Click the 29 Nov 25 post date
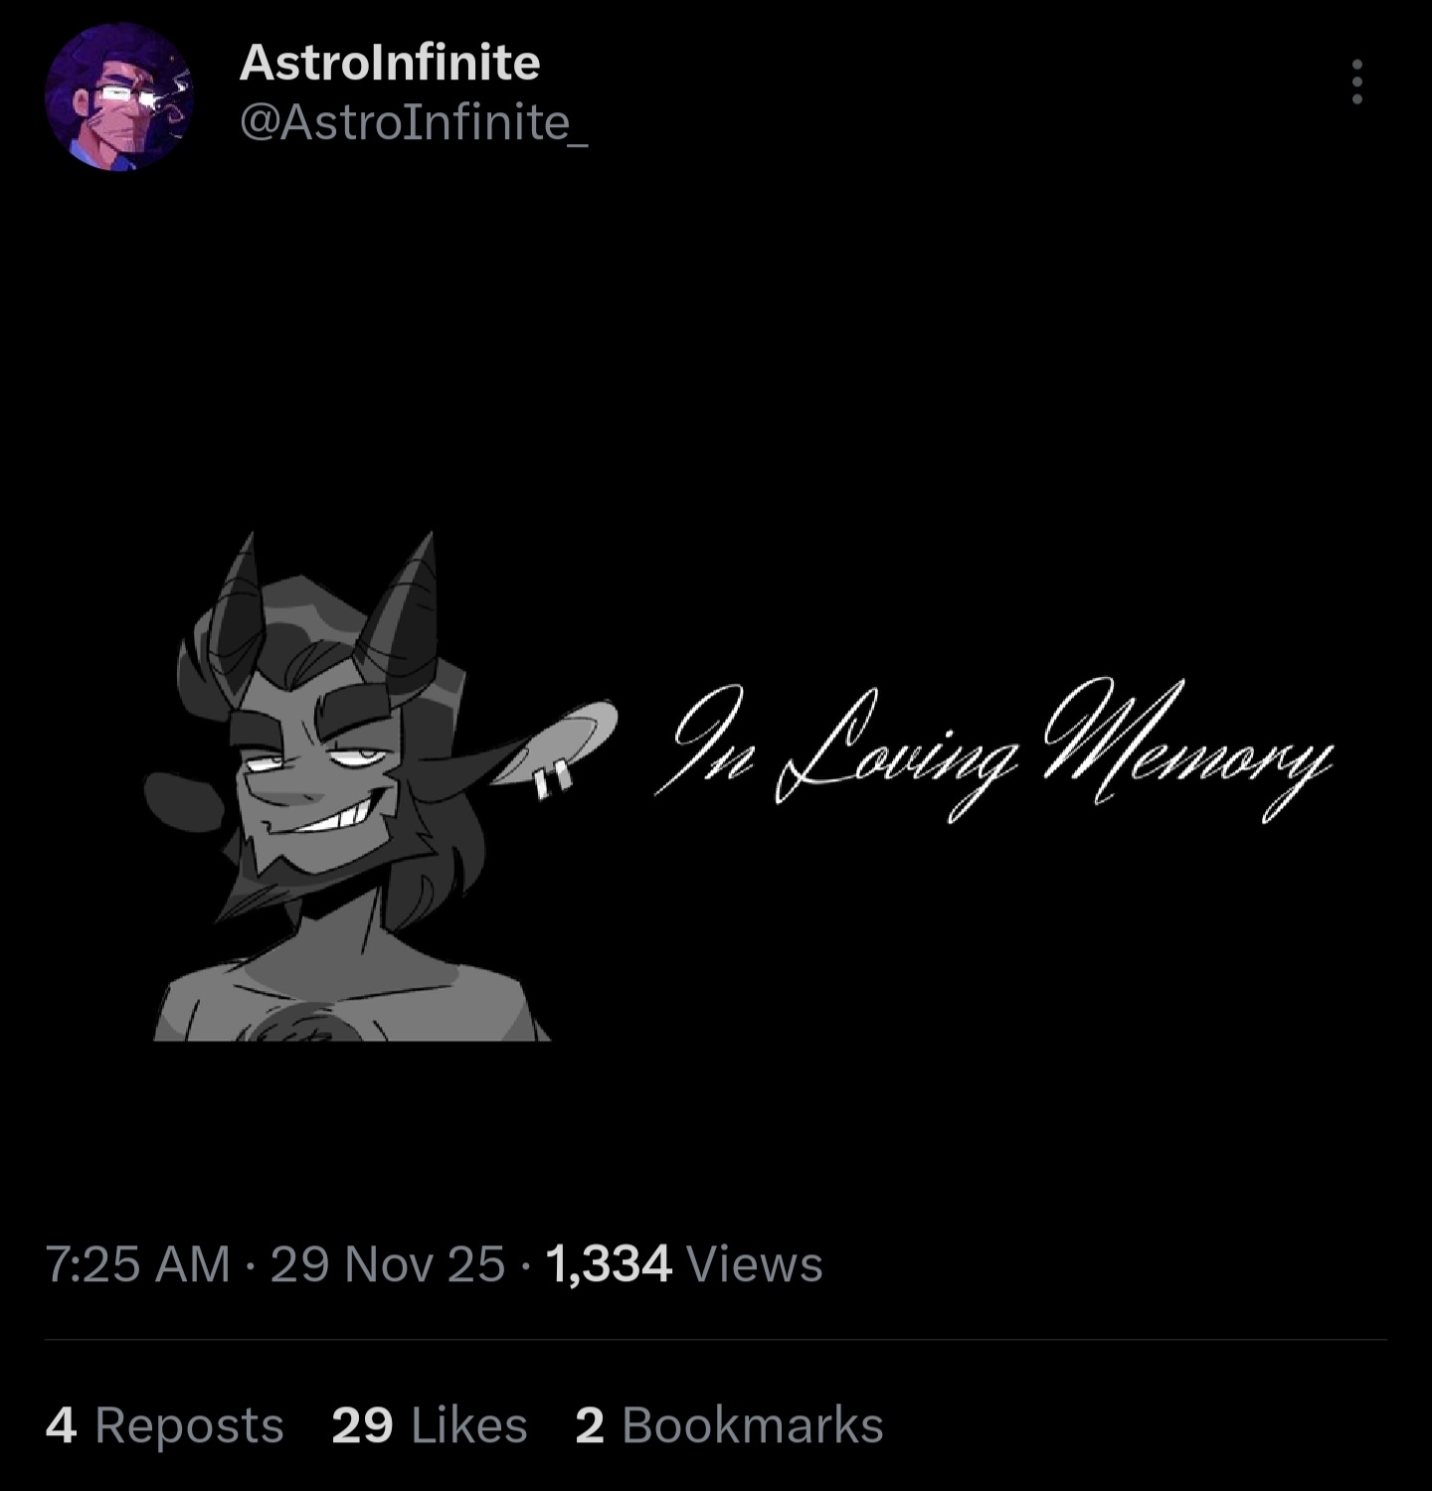The image size is (1432, 1491). [388, 1264]
